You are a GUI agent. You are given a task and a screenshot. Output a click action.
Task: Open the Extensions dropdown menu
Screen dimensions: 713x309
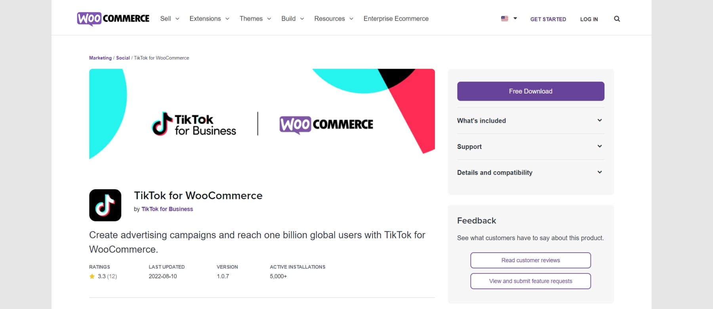coord(205,19)
